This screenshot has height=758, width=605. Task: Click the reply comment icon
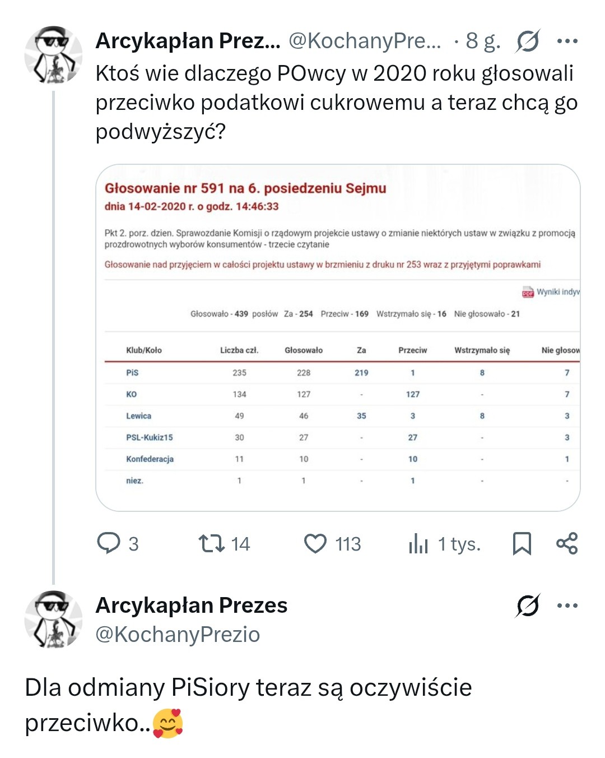point(109,543)
